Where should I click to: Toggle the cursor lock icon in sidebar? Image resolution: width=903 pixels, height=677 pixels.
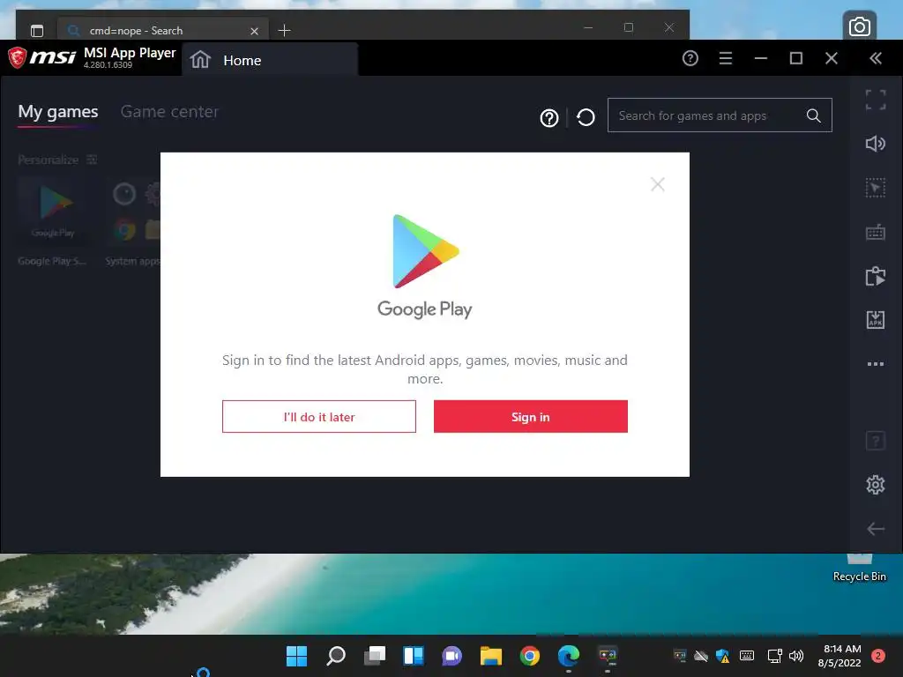pos(876,188)
